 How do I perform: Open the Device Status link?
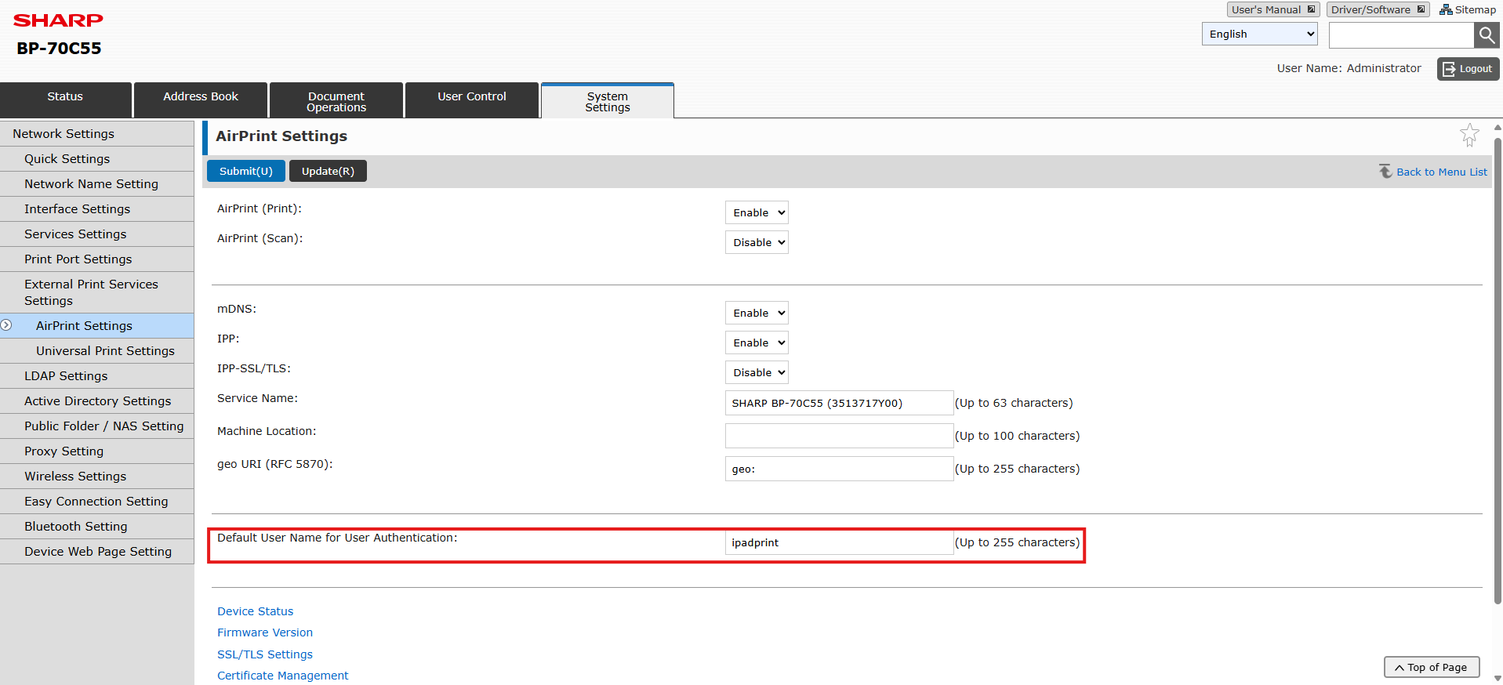[x=256, y=611]
